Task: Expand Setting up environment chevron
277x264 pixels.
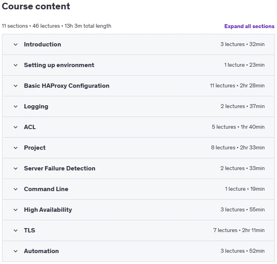Action: [x=16, y=65]
